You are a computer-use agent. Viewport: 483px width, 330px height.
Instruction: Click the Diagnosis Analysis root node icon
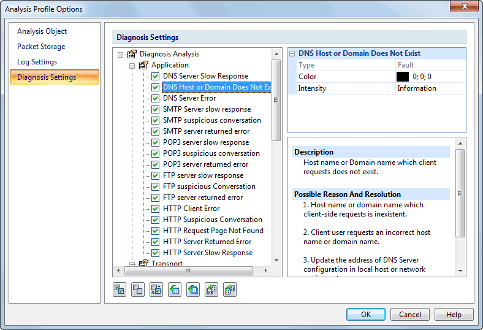coord(132,54)
